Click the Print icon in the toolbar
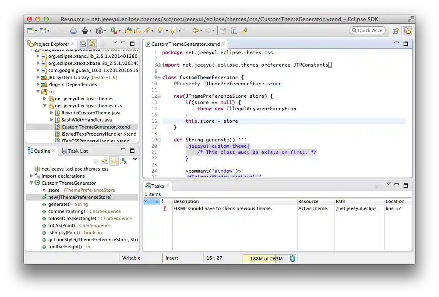Screen dimensions: 439x297 pos(73,30)
